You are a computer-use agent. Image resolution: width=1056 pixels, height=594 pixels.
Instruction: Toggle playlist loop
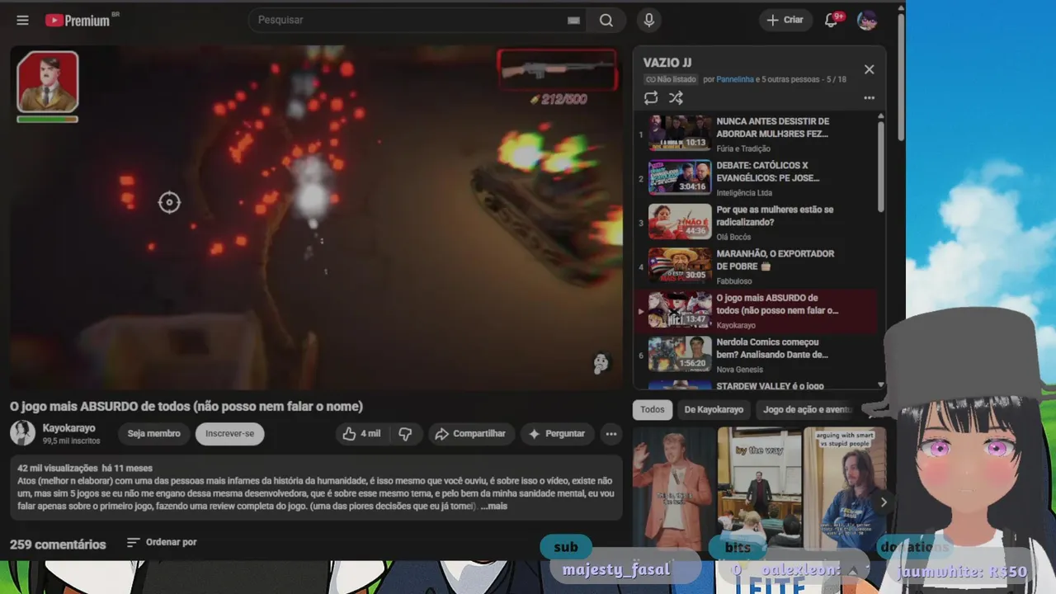[651, 98]
